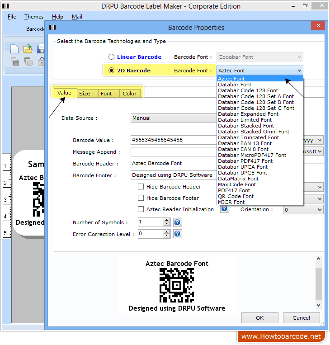Select Databar Stacked Omni Font

260,132
